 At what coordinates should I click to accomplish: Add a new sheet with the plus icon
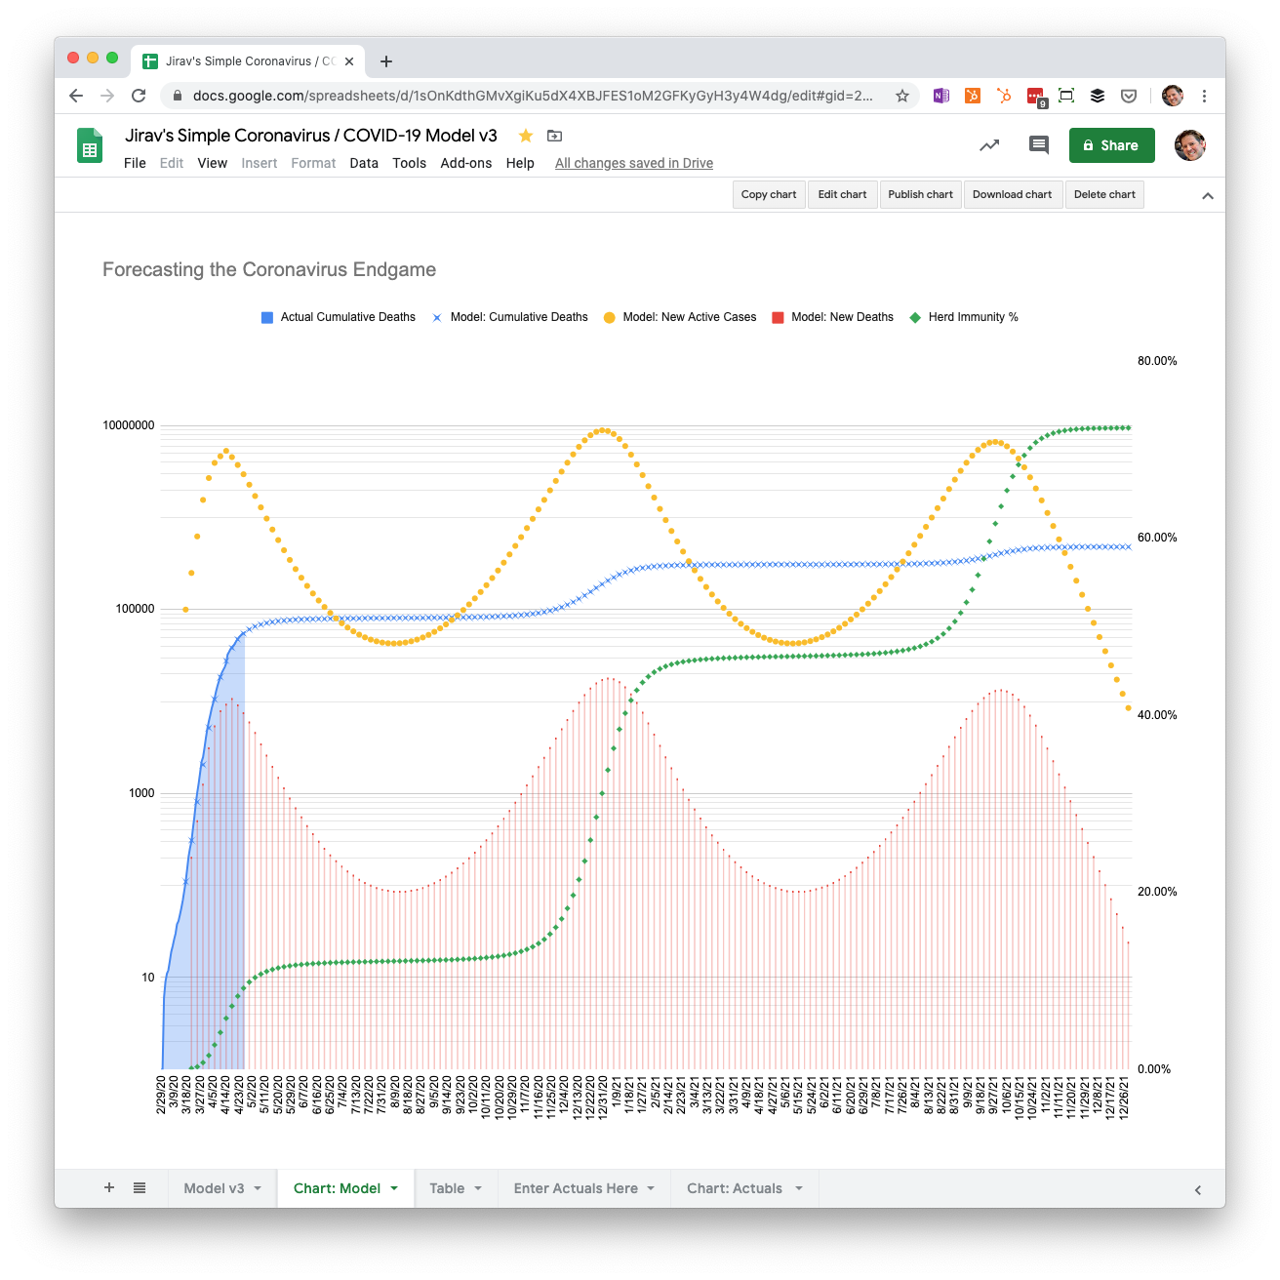tap(109, 1188)
